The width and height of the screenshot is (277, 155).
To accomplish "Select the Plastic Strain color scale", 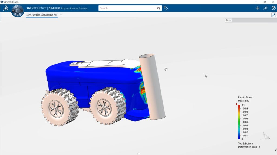I will click(238, 121).
